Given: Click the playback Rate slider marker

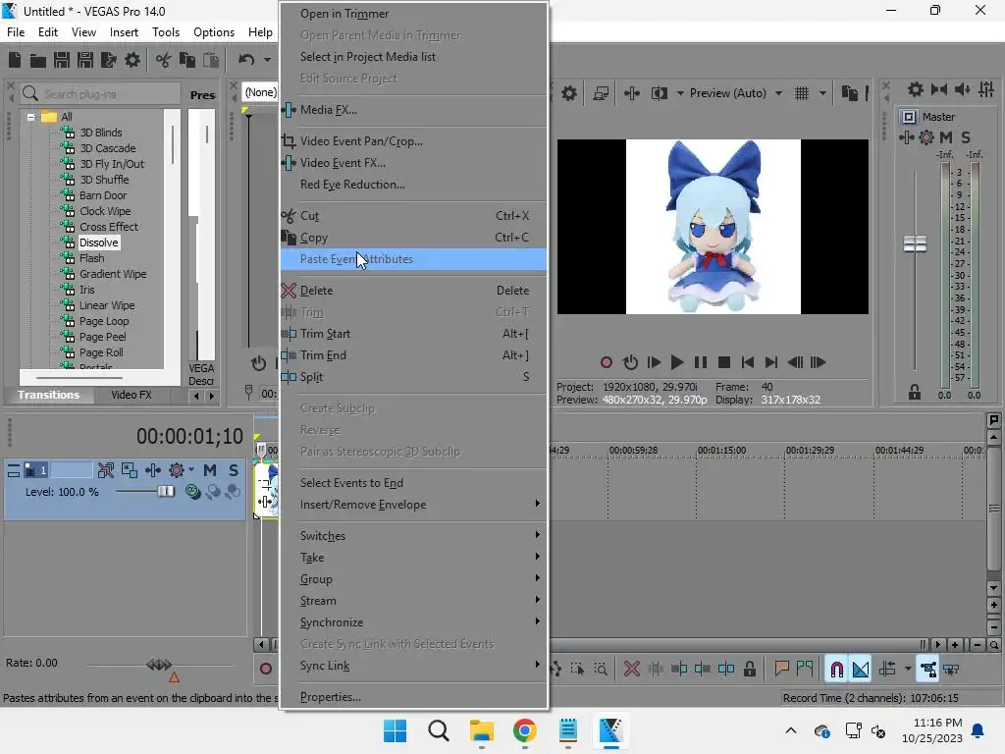Looking at the screenshot, I should pyautogui.click(x=159, y=665).
